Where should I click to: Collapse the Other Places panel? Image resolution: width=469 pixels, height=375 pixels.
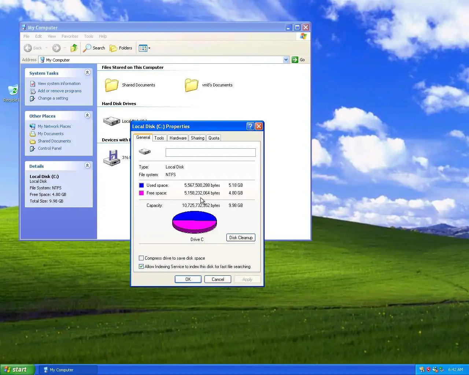[87, 115]
